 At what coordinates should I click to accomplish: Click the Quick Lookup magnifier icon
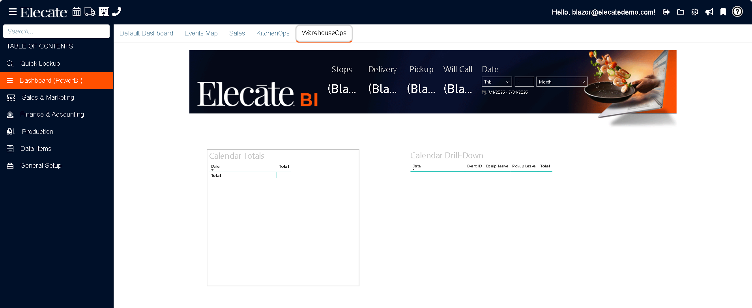[x=10, y=63]
